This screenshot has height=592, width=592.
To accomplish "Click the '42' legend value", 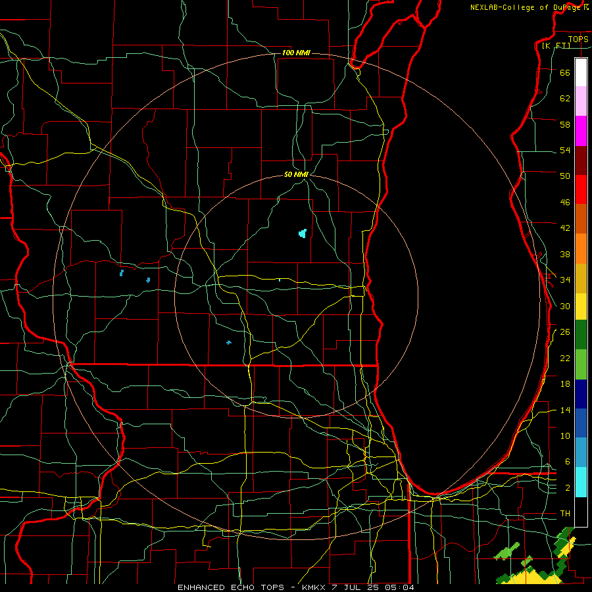I will pyautogui.click(x=565, y=228).
